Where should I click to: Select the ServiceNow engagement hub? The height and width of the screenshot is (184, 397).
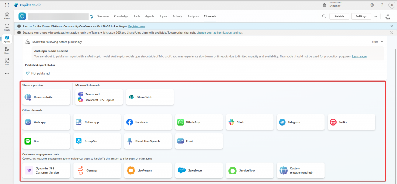tap(250, 170)
